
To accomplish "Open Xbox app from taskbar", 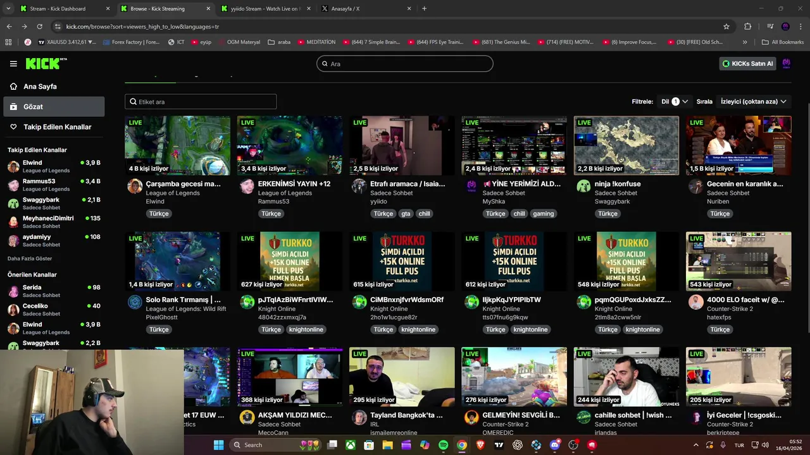I will (x=350, y=445).
